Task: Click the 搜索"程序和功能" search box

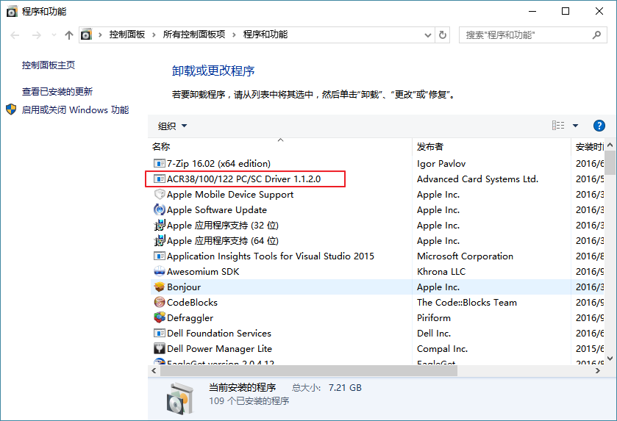Action: tap(526, 35)
